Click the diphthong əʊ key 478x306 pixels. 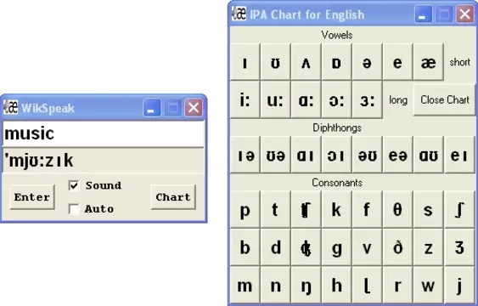point(367,155)
